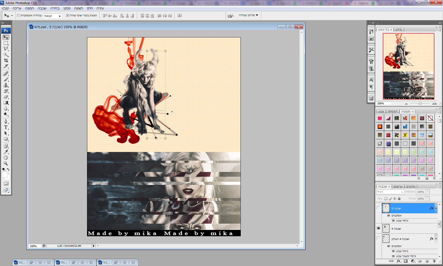Choose the Gradient tool
Screen dimensions: 443x266
6,103
